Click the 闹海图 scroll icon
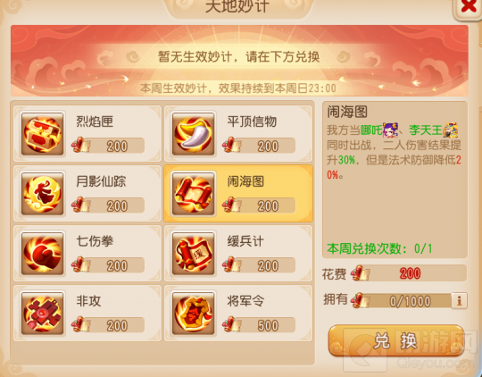Screen dimensions: 482x377 point(194,194)
